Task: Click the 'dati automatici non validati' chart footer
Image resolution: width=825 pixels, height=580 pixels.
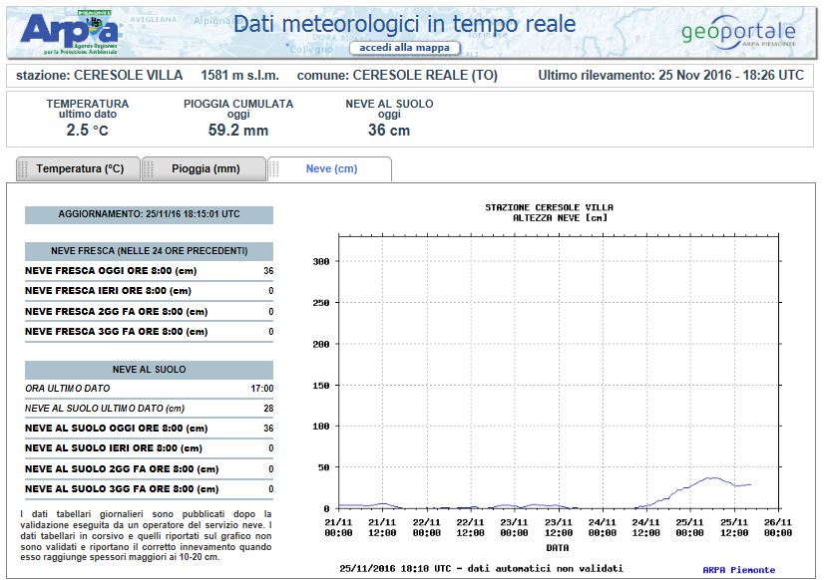Action: tap(545, 568)
